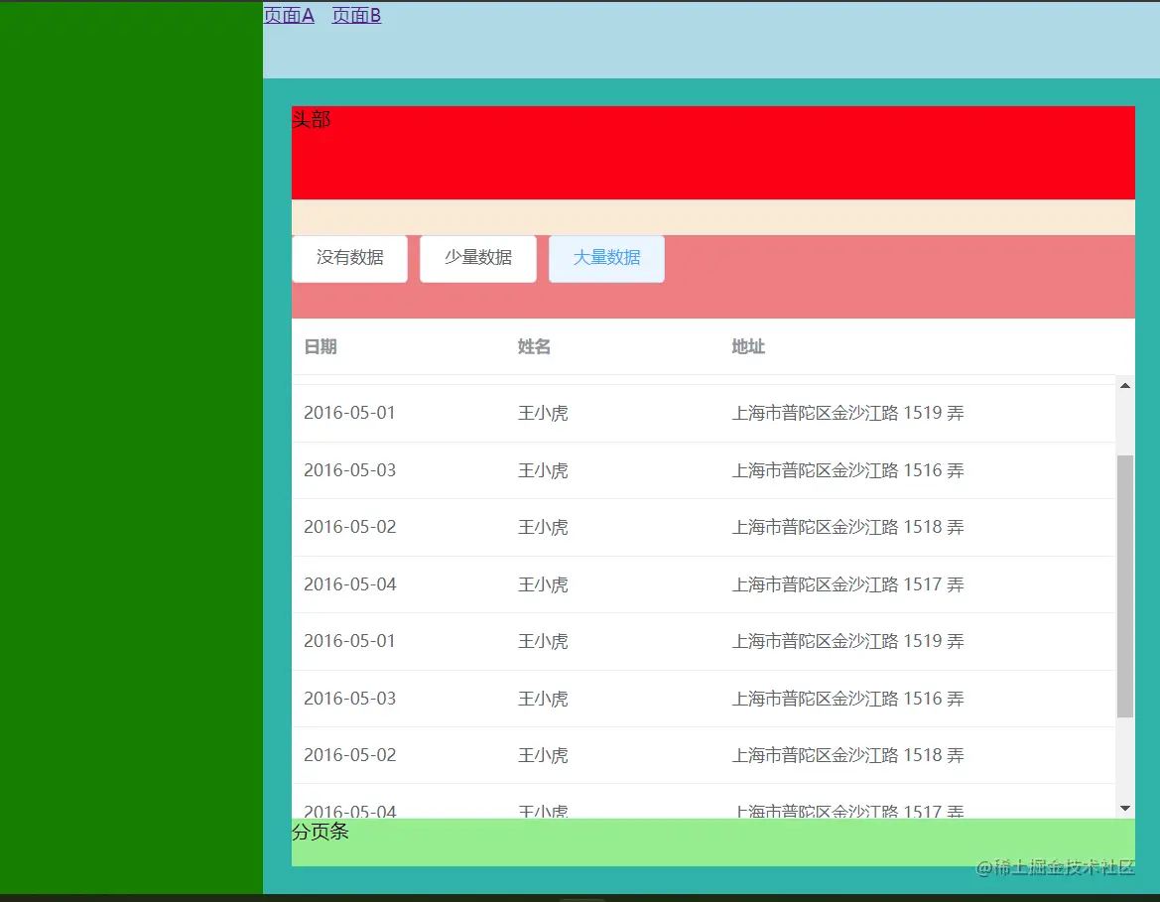Select the 大量数据 button
Screen dimensions: 1160x902
pyautogui.click(x=606, y=258)
